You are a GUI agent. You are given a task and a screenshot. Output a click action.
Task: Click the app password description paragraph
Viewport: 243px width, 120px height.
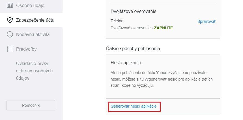click(161, 79)
